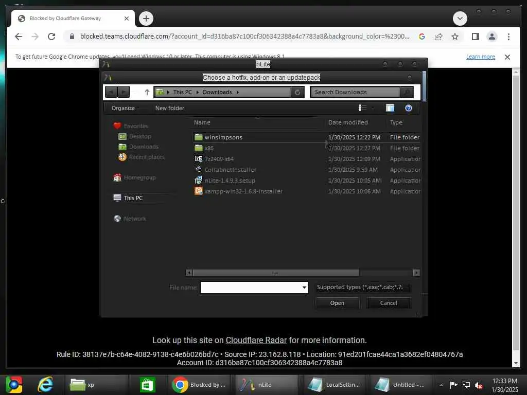Sort files by Name column

pos(202,122)
